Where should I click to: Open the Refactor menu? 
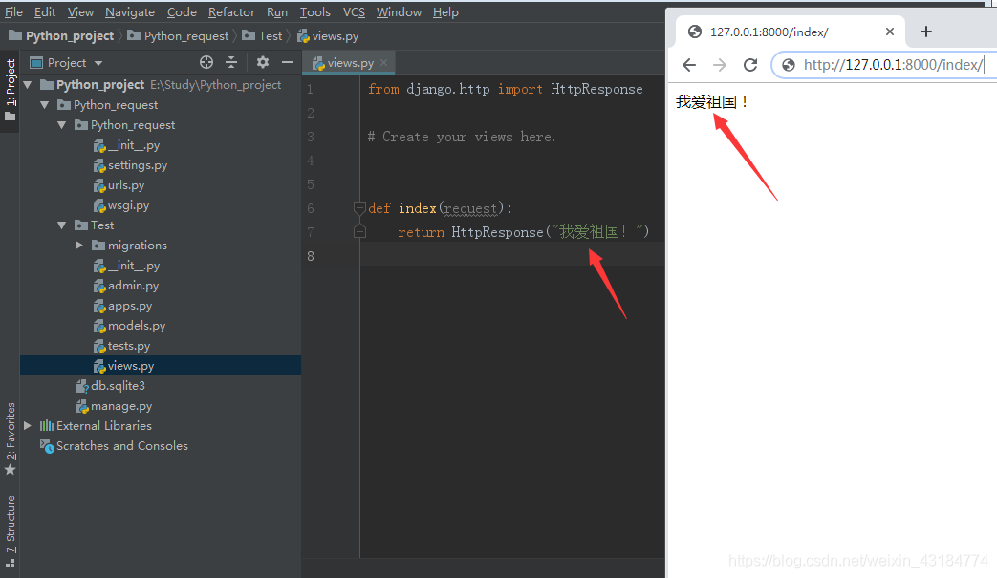(x=231, y=11)
